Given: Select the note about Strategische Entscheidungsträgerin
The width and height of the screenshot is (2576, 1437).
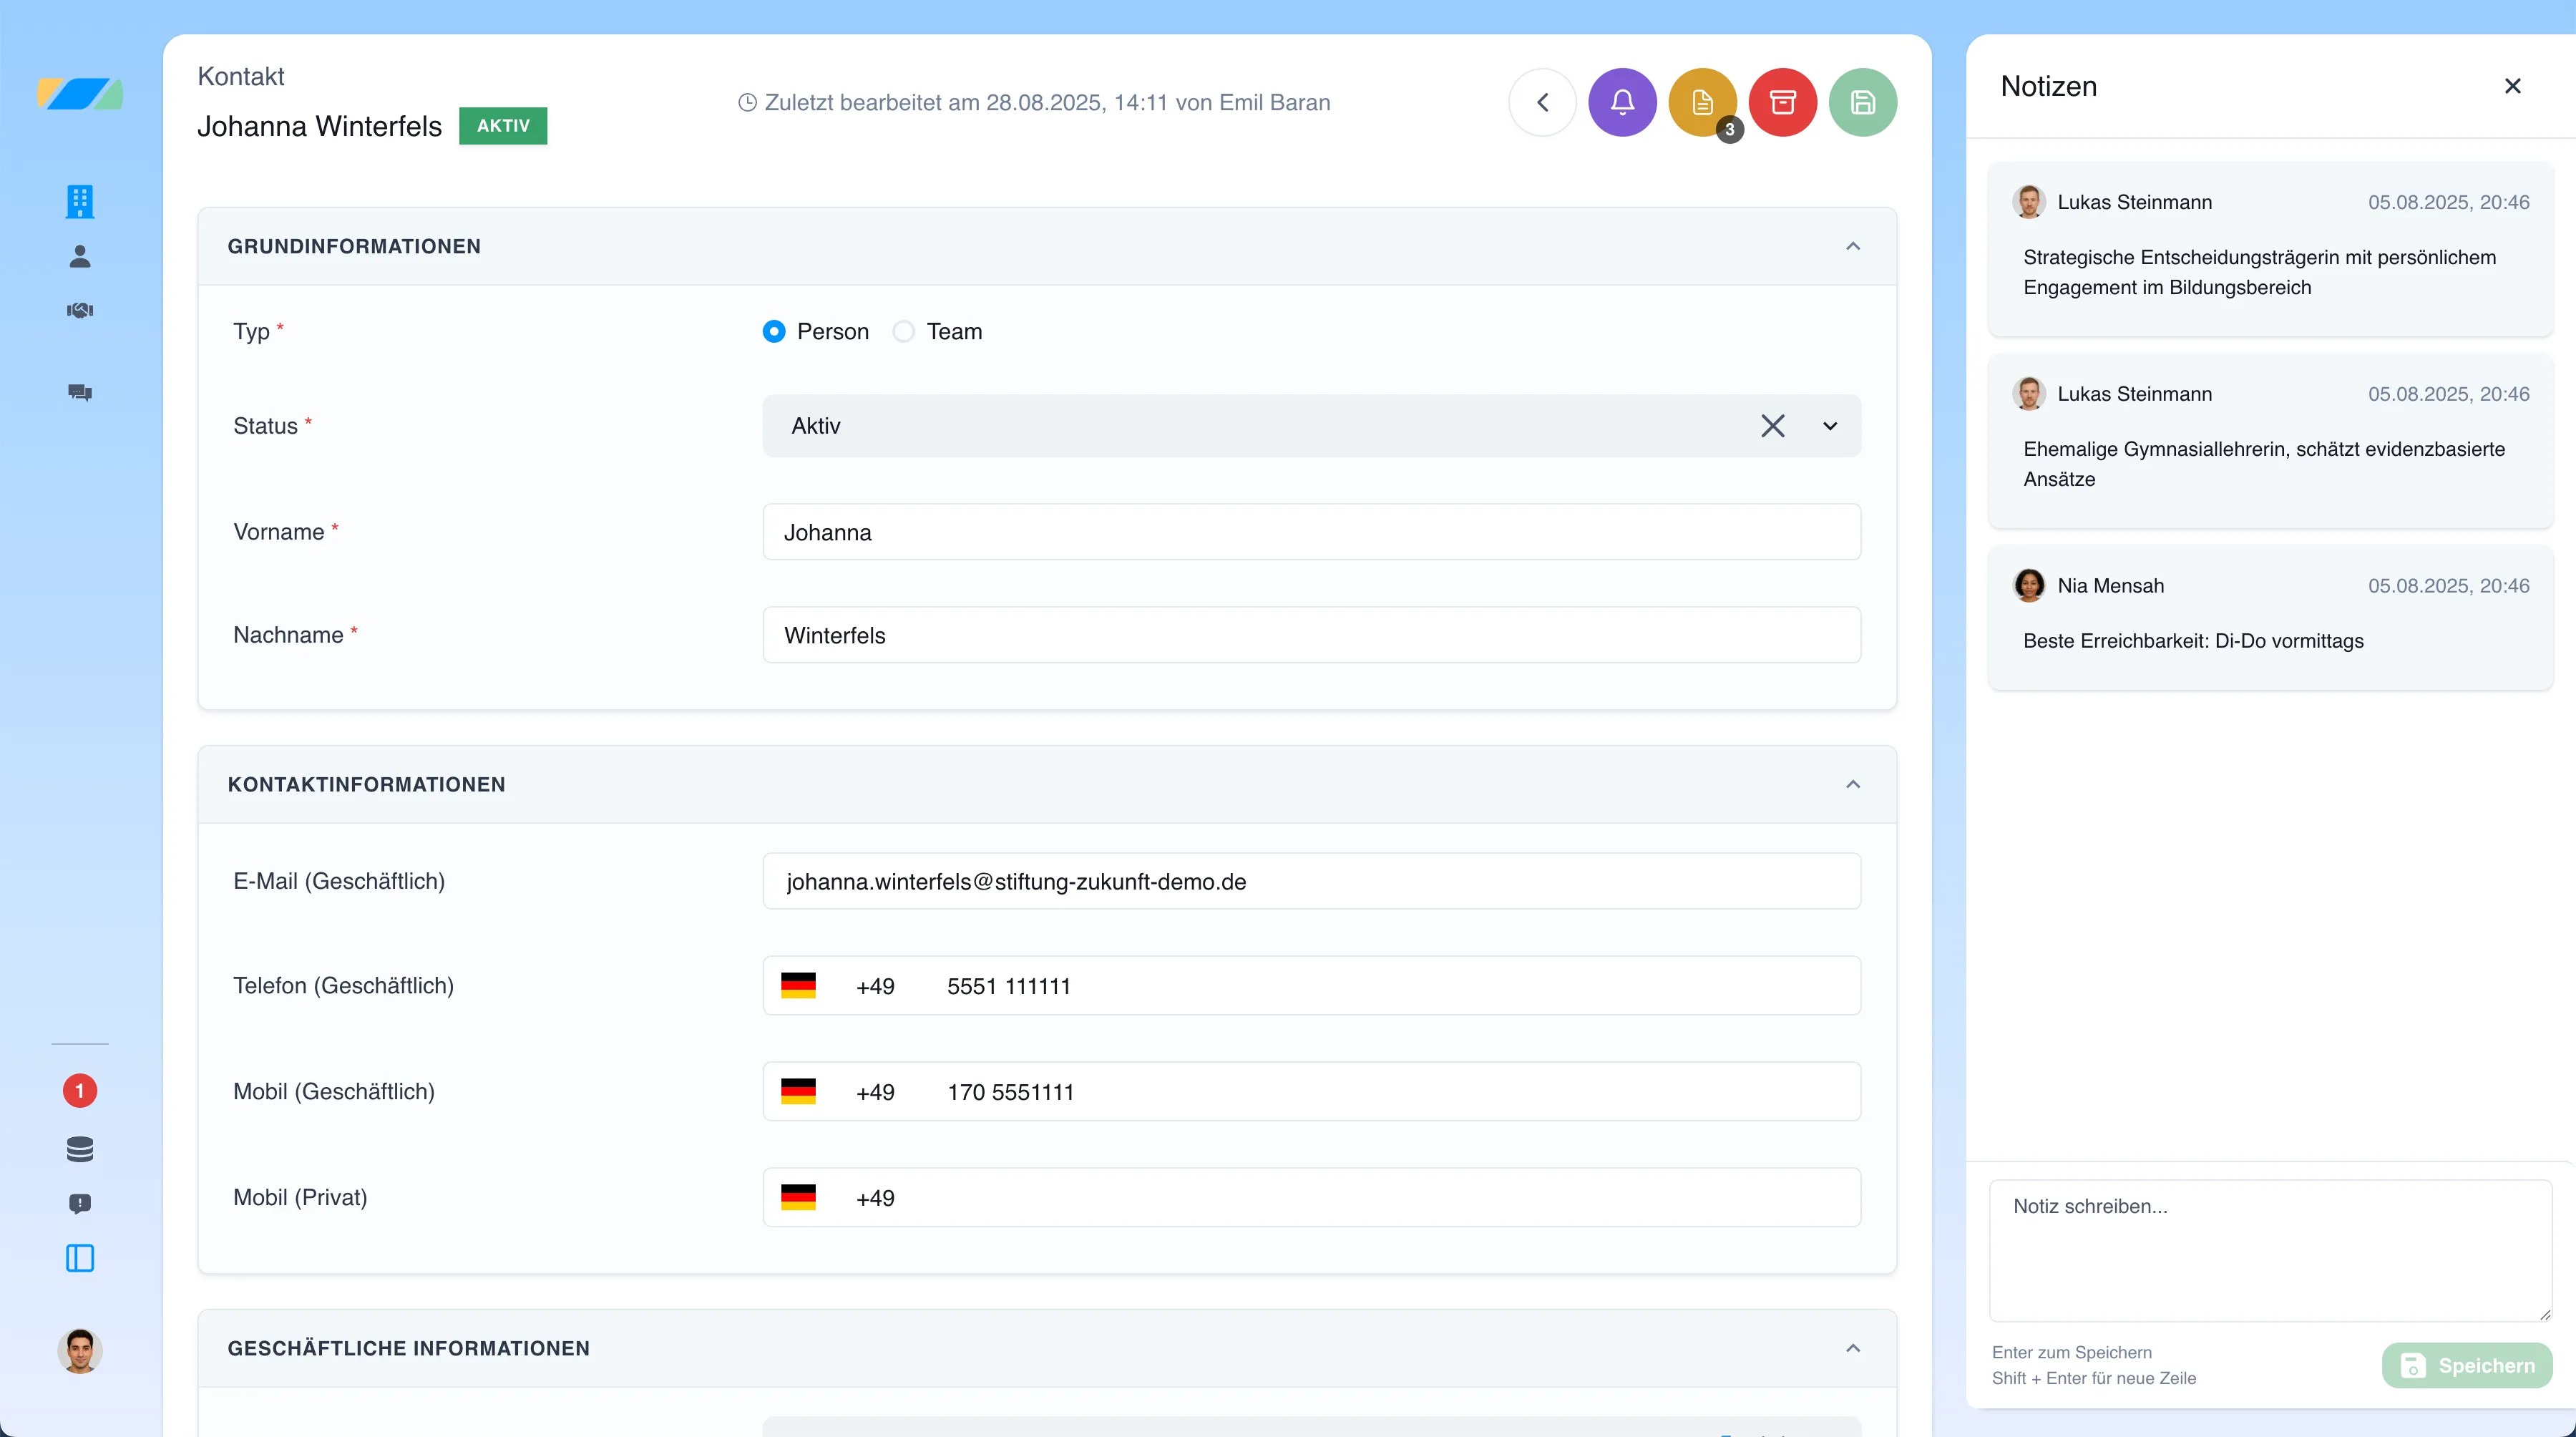Looking at the screenshot, I should point(2270,248).
